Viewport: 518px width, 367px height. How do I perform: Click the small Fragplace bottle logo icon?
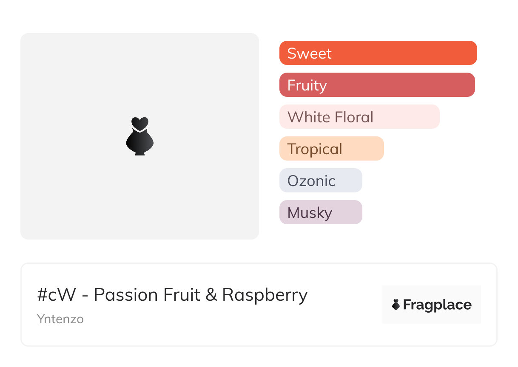[396, 305]
